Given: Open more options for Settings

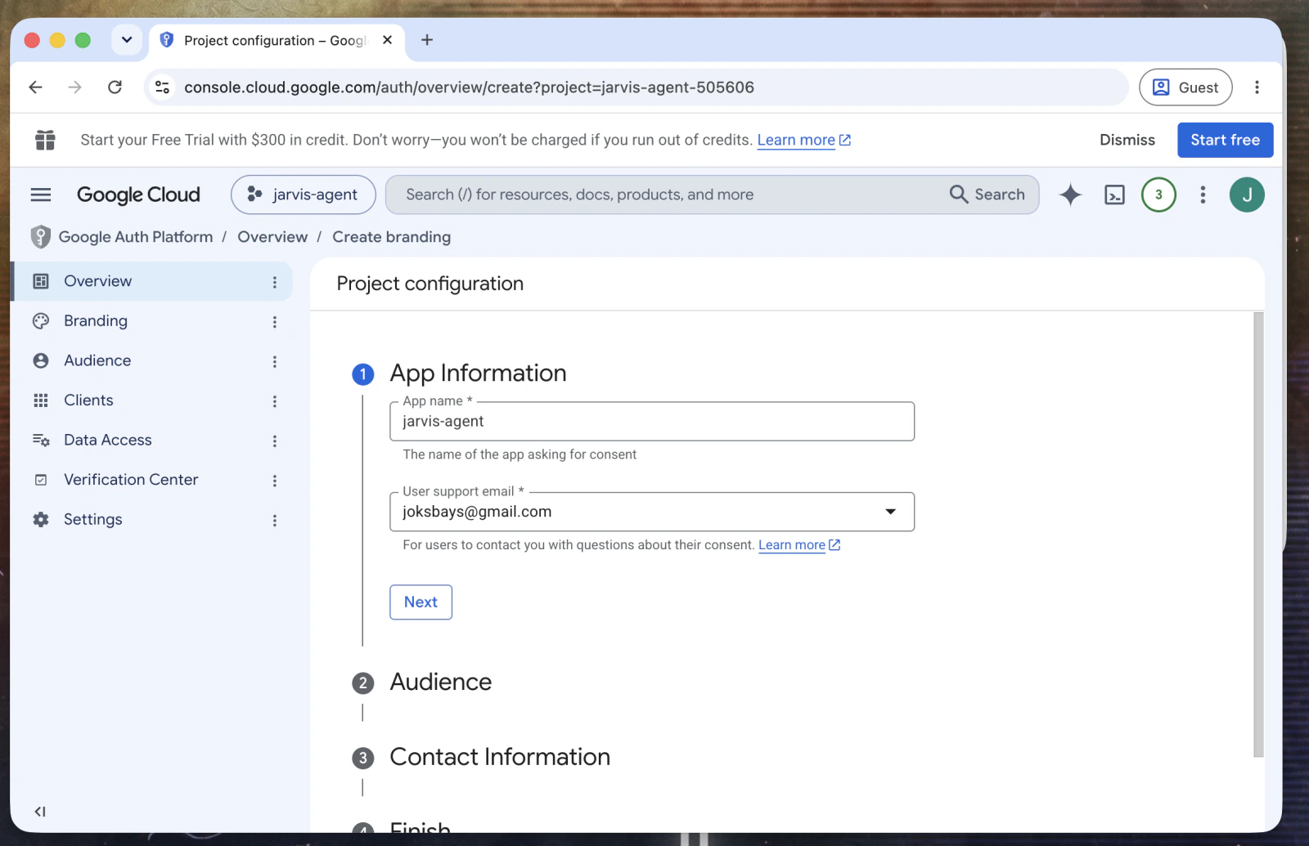Looking at the screenshot, I should click(275, 521).
